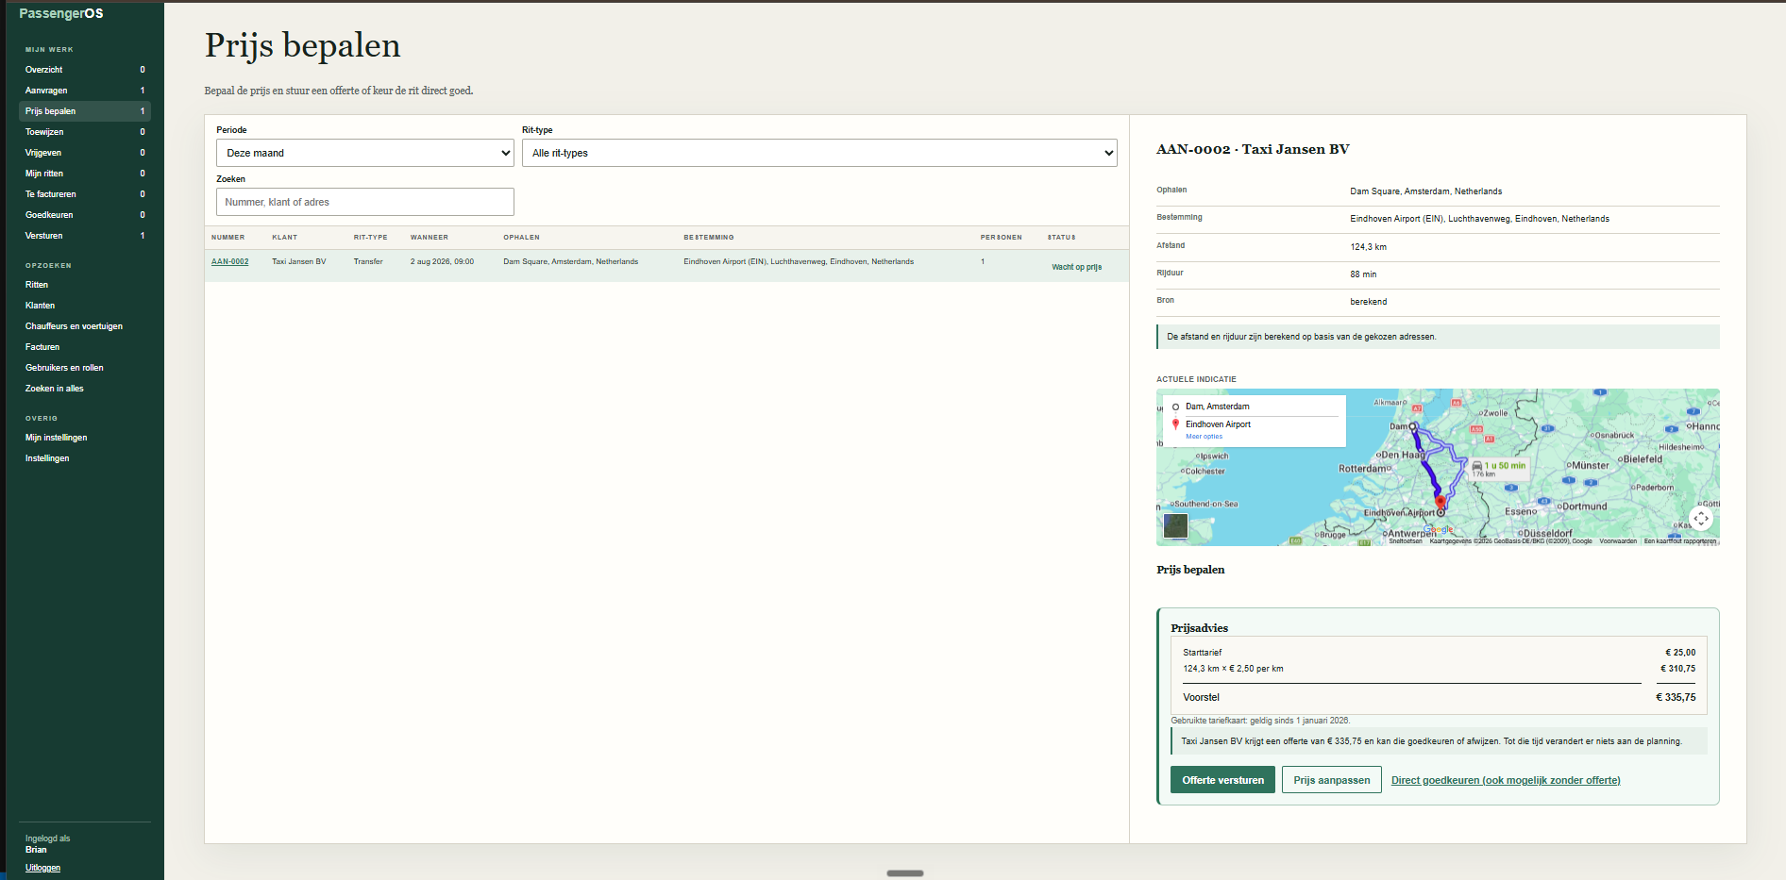Image resolution: width=1786 pixels, height=880 pixels.
Task: Open the map camera controls compass button
Action: coord(1701,518)
